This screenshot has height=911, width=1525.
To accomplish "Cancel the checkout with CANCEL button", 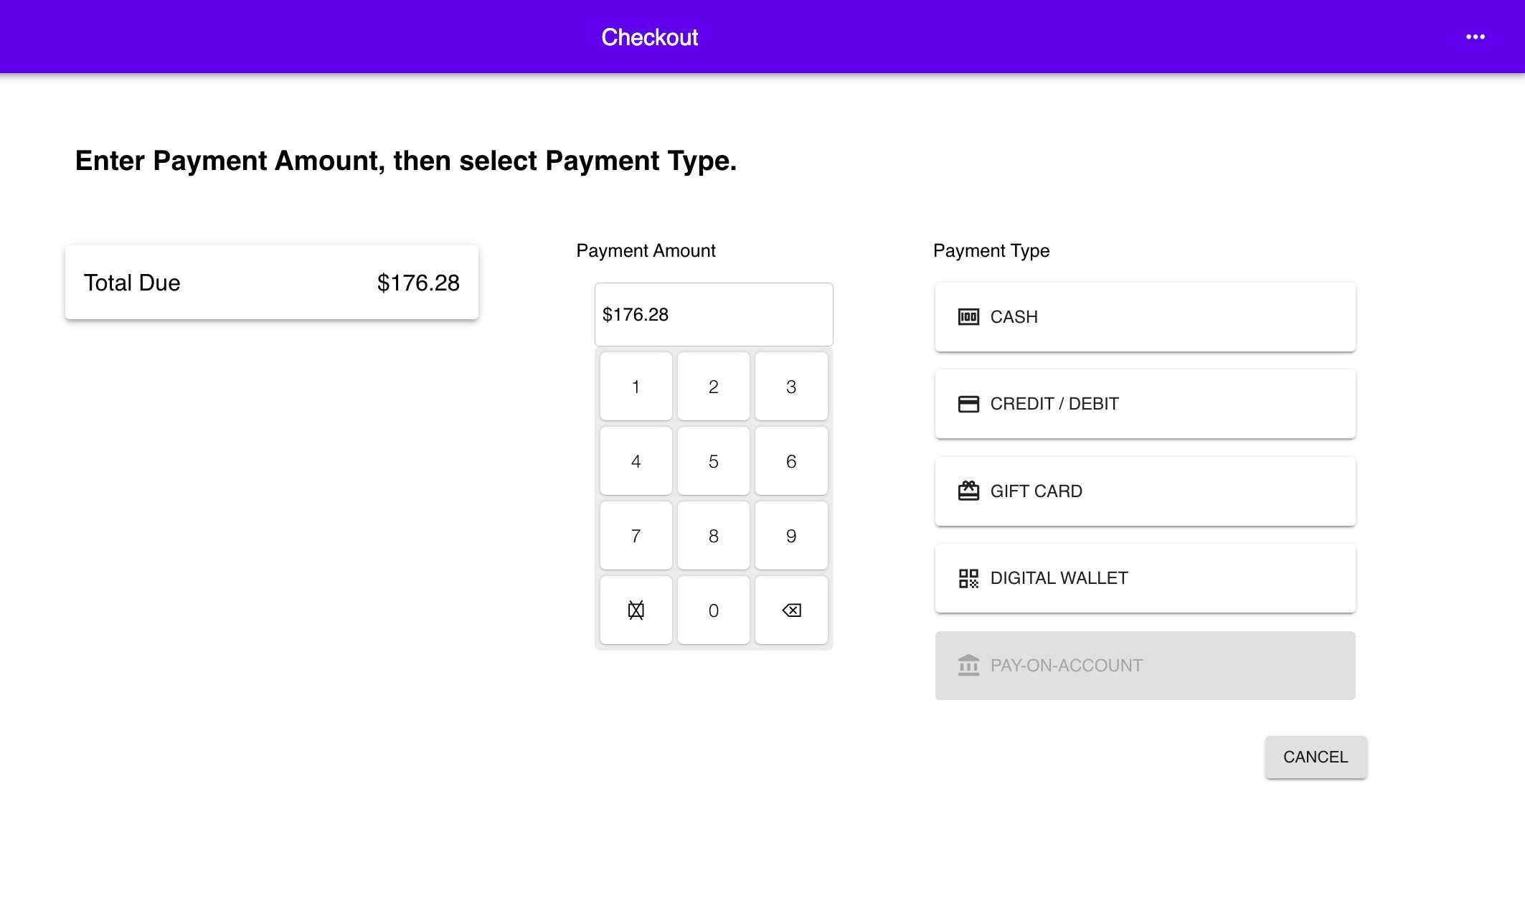I will [x=1316, y=757].
